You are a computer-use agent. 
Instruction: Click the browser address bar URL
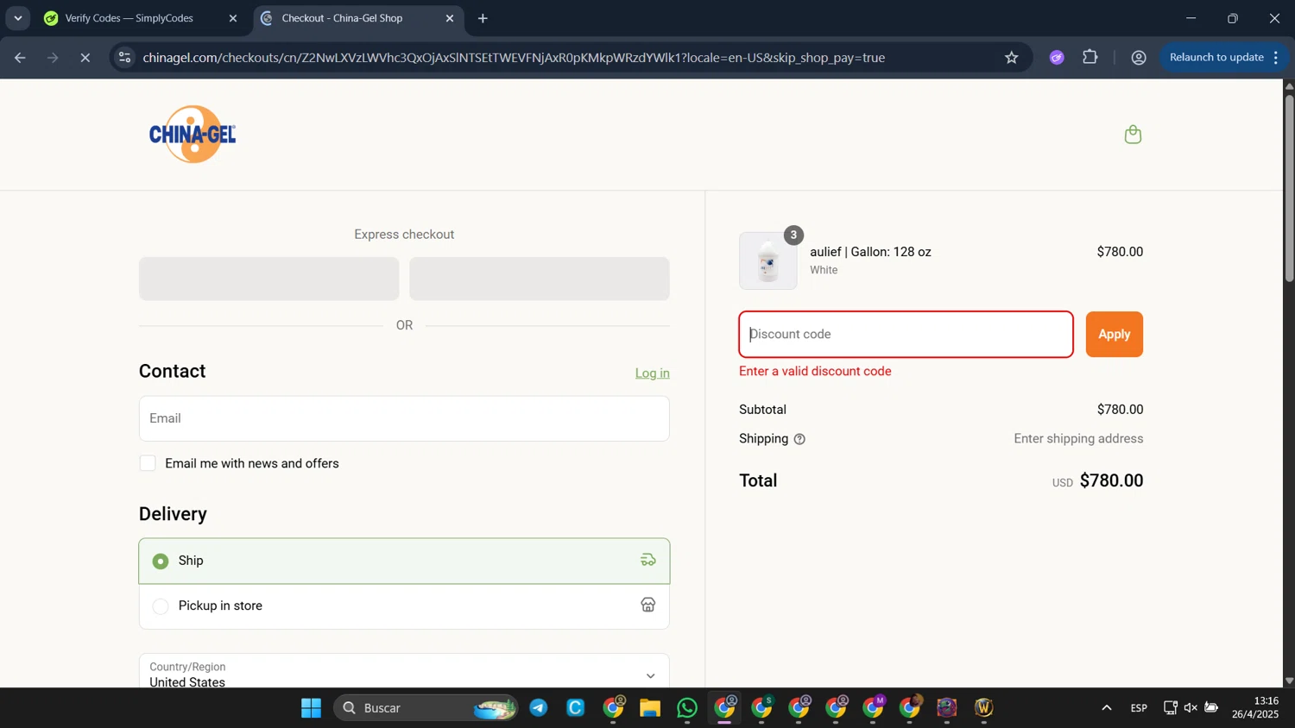tap(514, 58)
